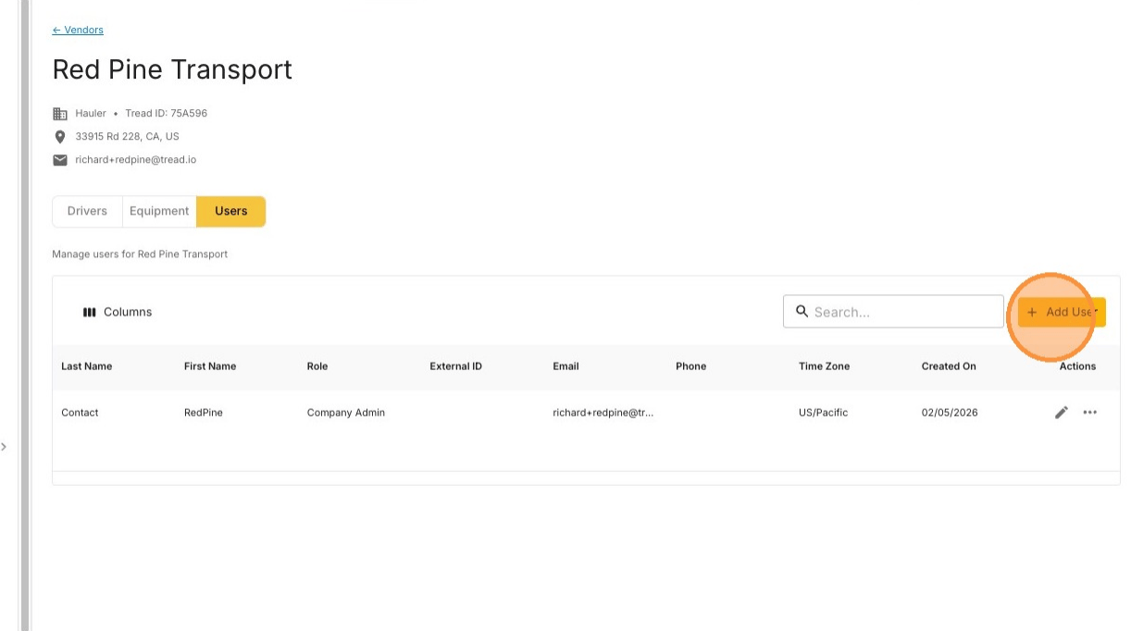The height and width of the screenshot is (631, 1131).
Task: Click the Hauler building icon
Action: point(60,114)
